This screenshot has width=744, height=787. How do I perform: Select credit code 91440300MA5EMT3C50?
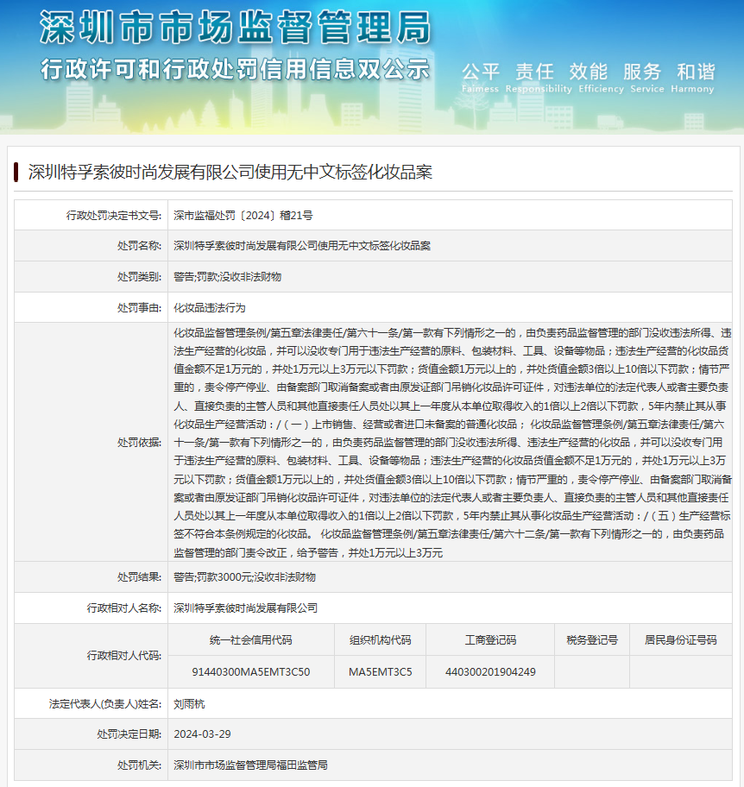[x=251, y=671]
